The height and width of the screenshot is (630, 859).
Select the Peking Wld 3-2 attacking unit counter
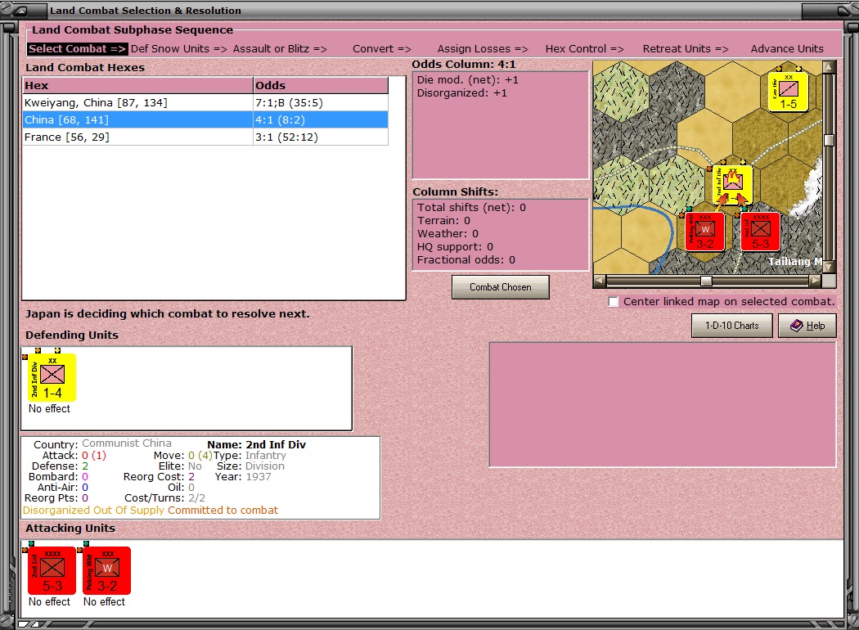click(x=107, y=570)
